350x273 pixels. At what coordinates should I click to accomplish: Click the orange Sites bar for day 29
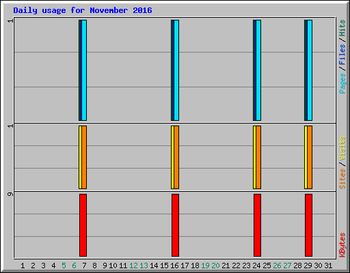[310, 157]
